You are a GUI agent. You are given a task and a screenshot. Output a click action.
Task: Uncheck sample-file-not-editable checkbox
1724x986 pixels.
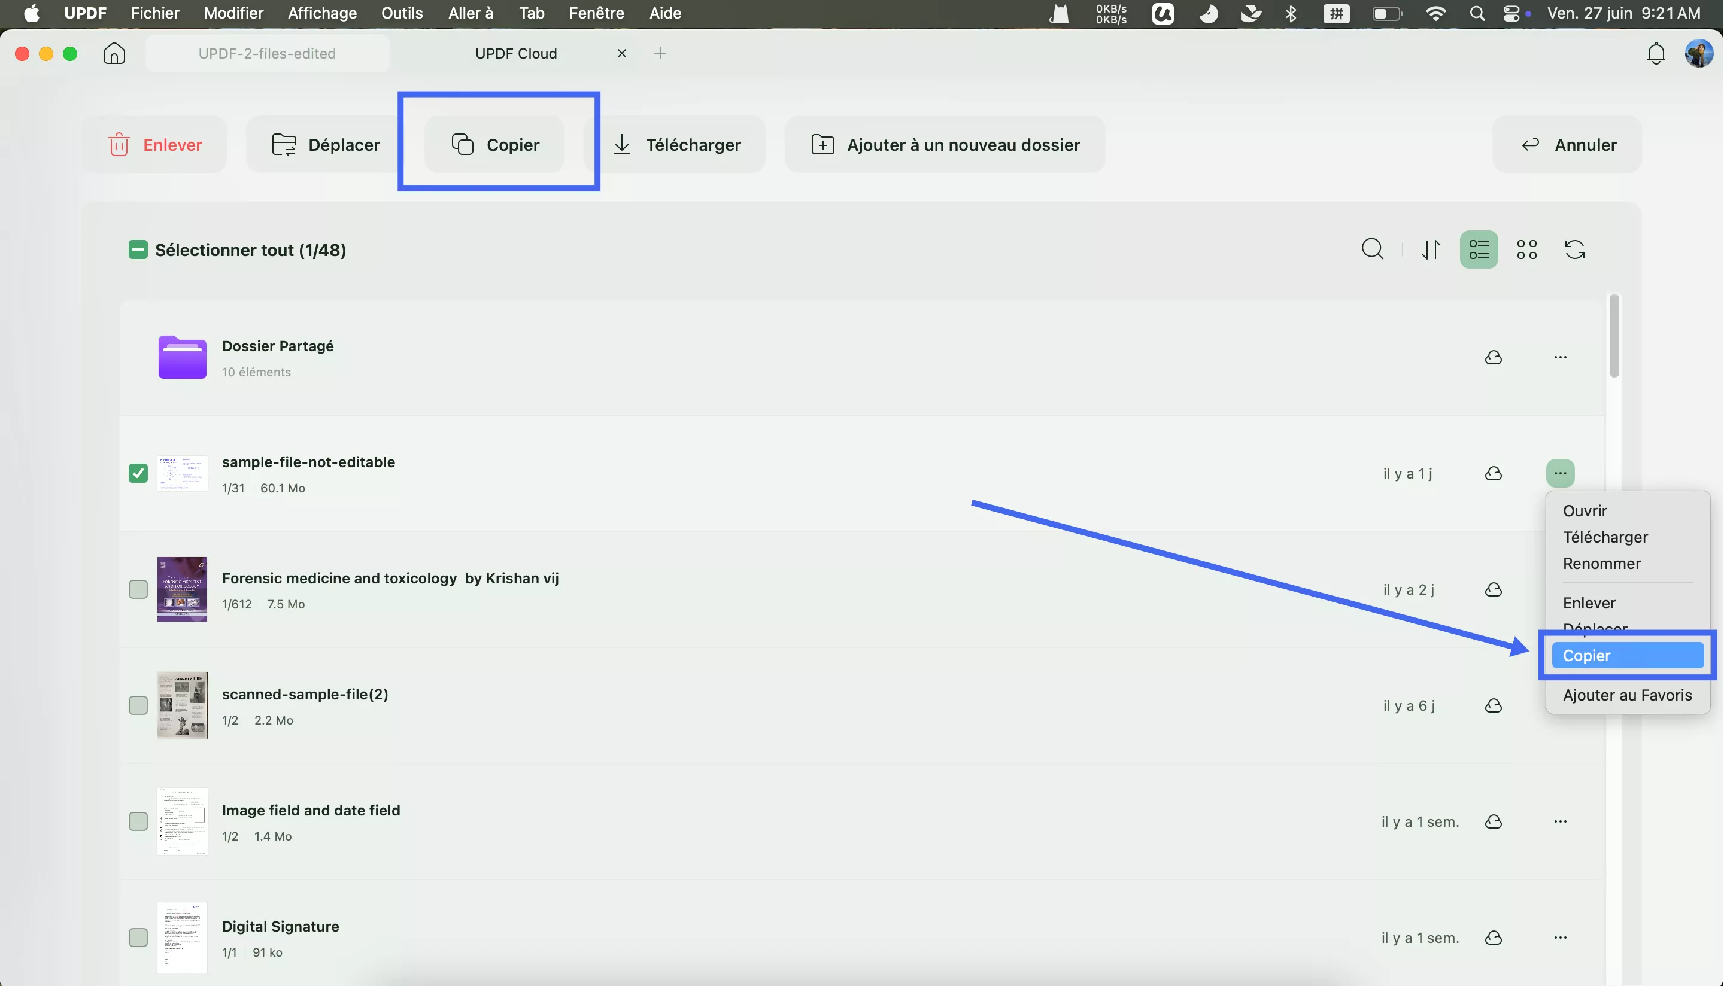(x=138, y=473)
